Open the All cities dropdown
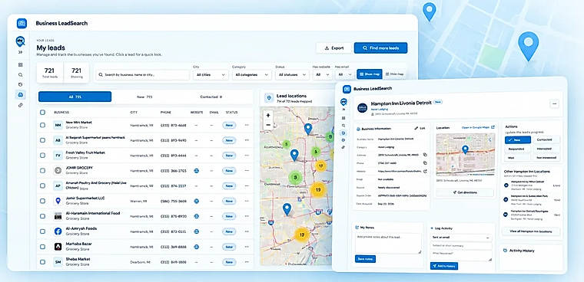This screenshot has width=584, height=282. [211, 74]
